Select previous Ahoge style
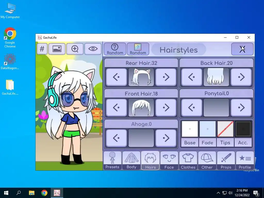264x198 pixels. pyautogui.click(x=116, y=138)
